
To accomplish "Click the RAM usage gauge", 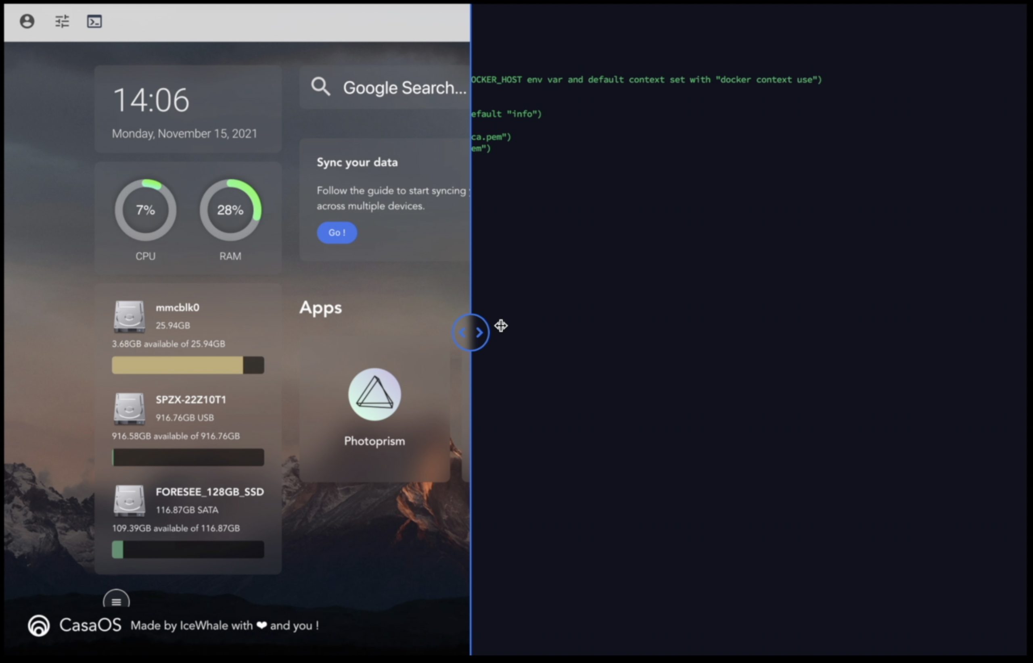I will (x=230, y=210).
